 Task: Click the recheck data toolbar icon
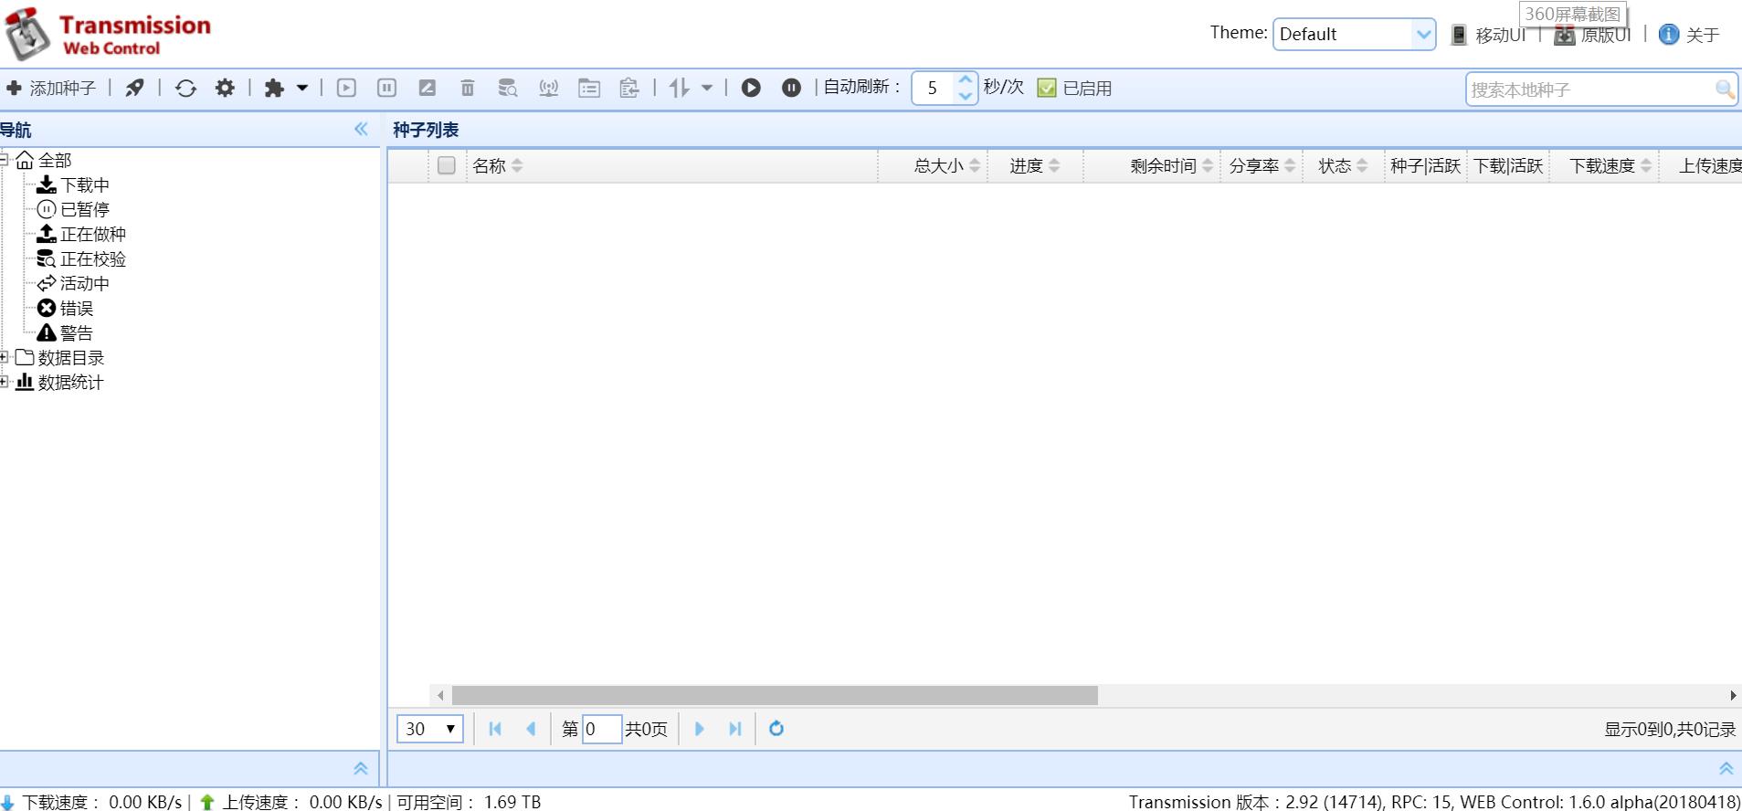pyautogui.click(x=508, y=88)
